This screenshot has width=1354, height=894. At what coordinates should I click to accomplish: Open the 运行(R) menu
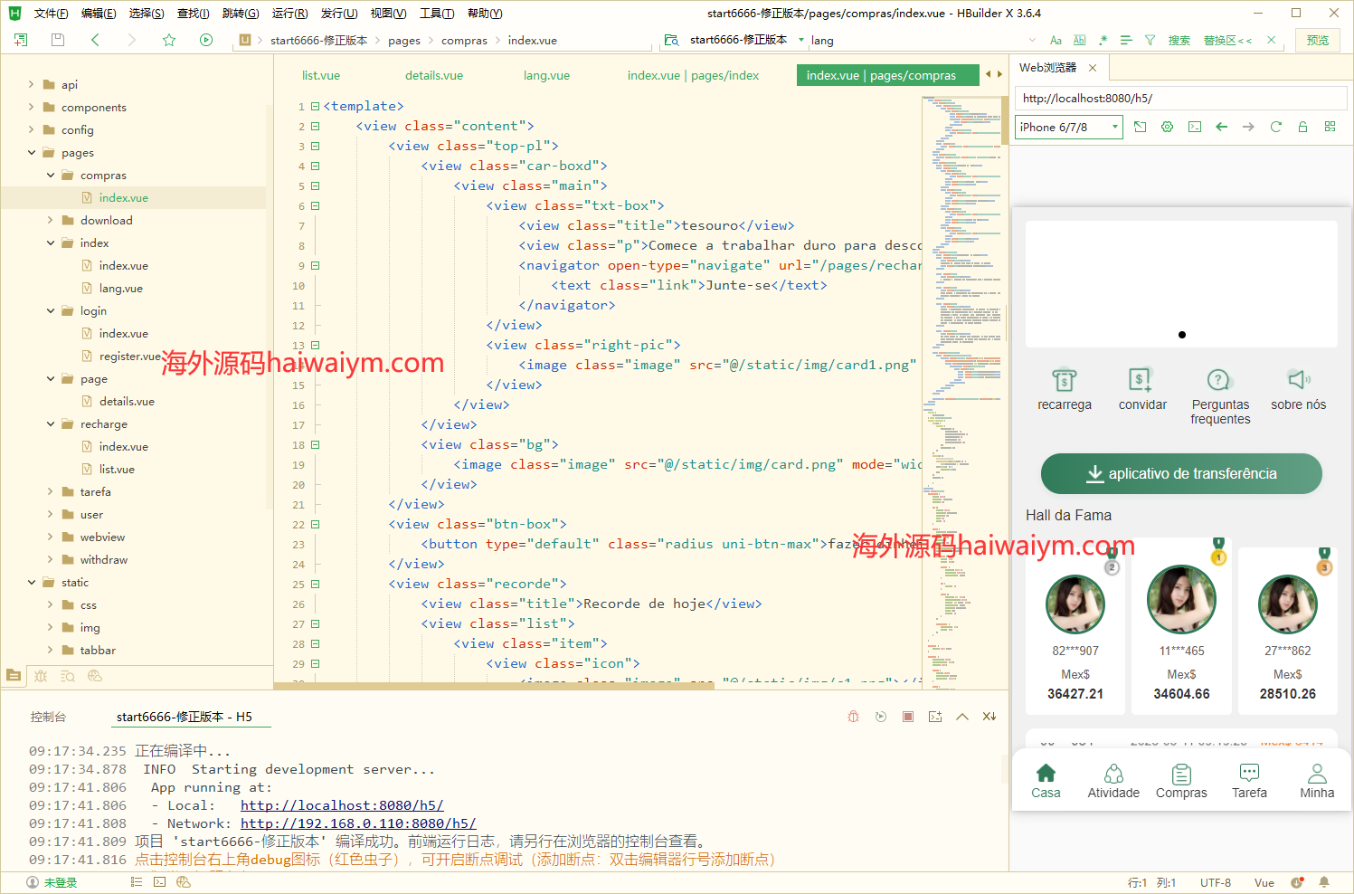[289, 13]
